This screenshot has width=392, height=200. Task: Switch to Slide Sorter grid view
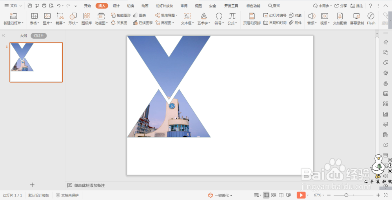click(274, 195)
